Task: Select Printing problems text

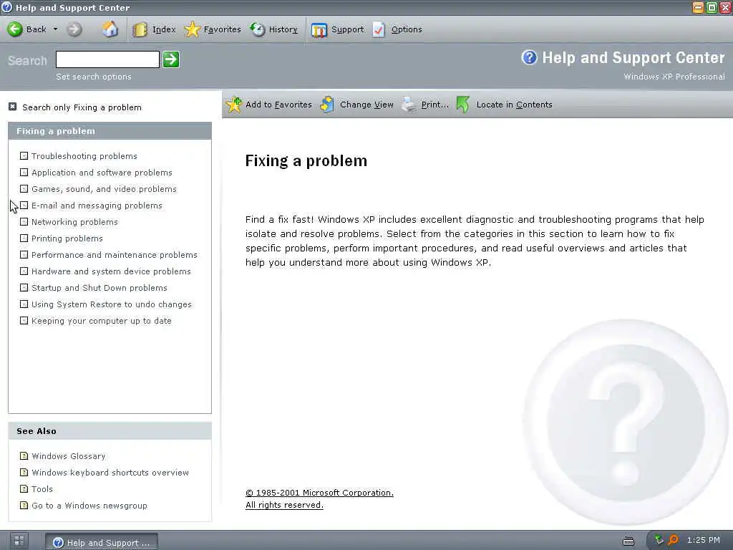Action: tap(67, 238)
